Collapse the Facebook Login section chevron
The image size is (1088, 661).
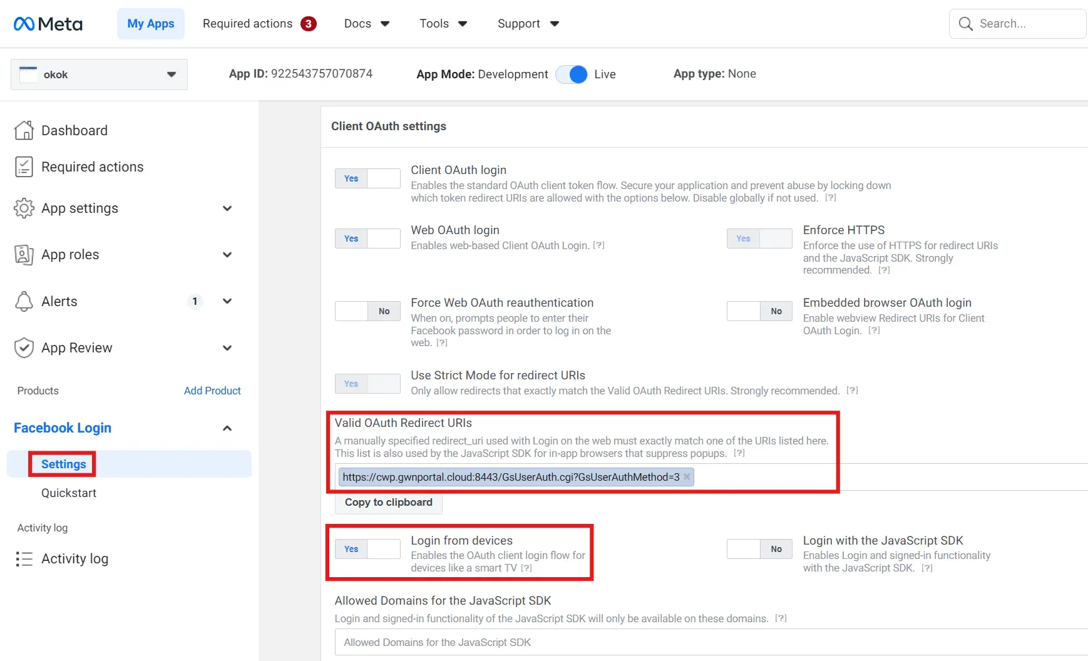point(227,428)
